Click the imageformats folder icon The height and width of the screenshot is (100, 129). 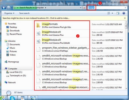[x=38, y=25]
